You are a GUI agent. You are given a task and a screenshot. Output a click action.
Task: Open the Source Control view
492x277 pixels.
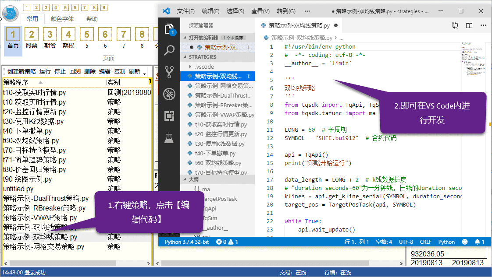coord(169,72)
